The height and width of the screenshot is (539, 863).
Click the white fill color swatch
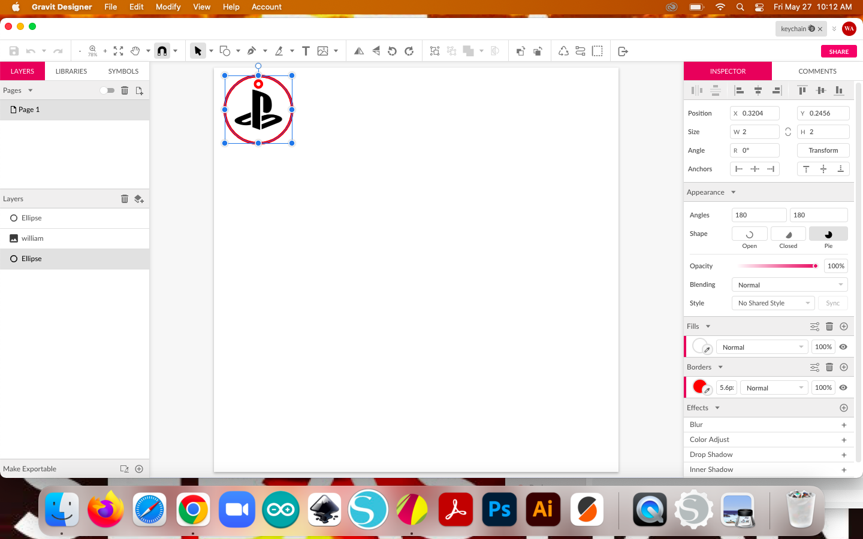pos(699,346)
